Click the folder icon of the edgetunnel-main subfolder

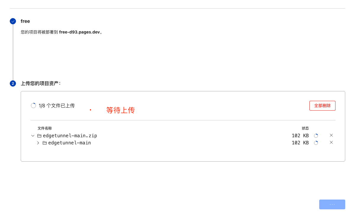click(x=45, y=143)
